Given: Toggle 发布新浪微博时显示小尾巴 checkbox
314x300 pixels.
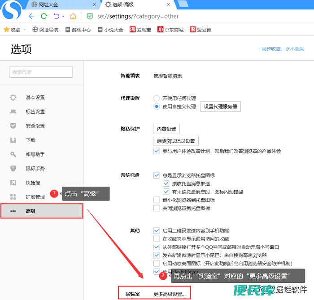Looking at the screenshot, I should tap(157, 255).
